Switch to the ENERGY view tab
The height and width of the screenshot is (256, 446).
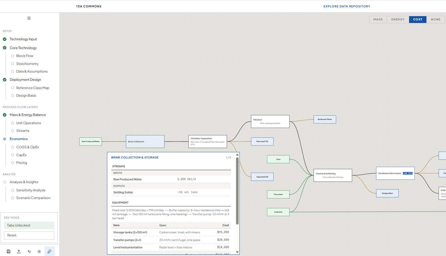(398, 20)
